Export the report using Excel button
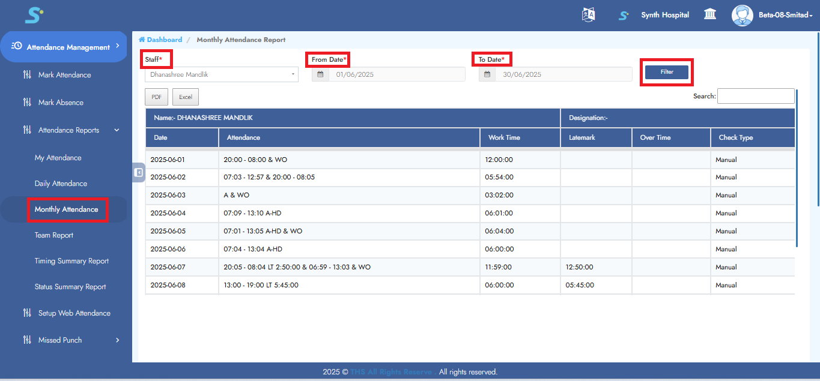The height and width of the screenshot is (381, 820). tap(185, 97)
